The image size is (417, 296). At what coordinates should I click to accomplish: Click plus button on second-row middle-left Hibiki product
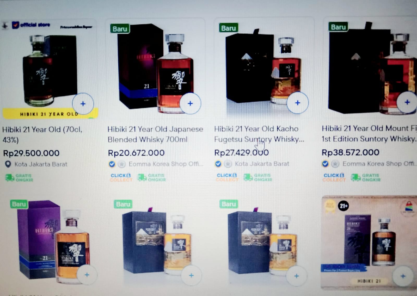point(191,275)
